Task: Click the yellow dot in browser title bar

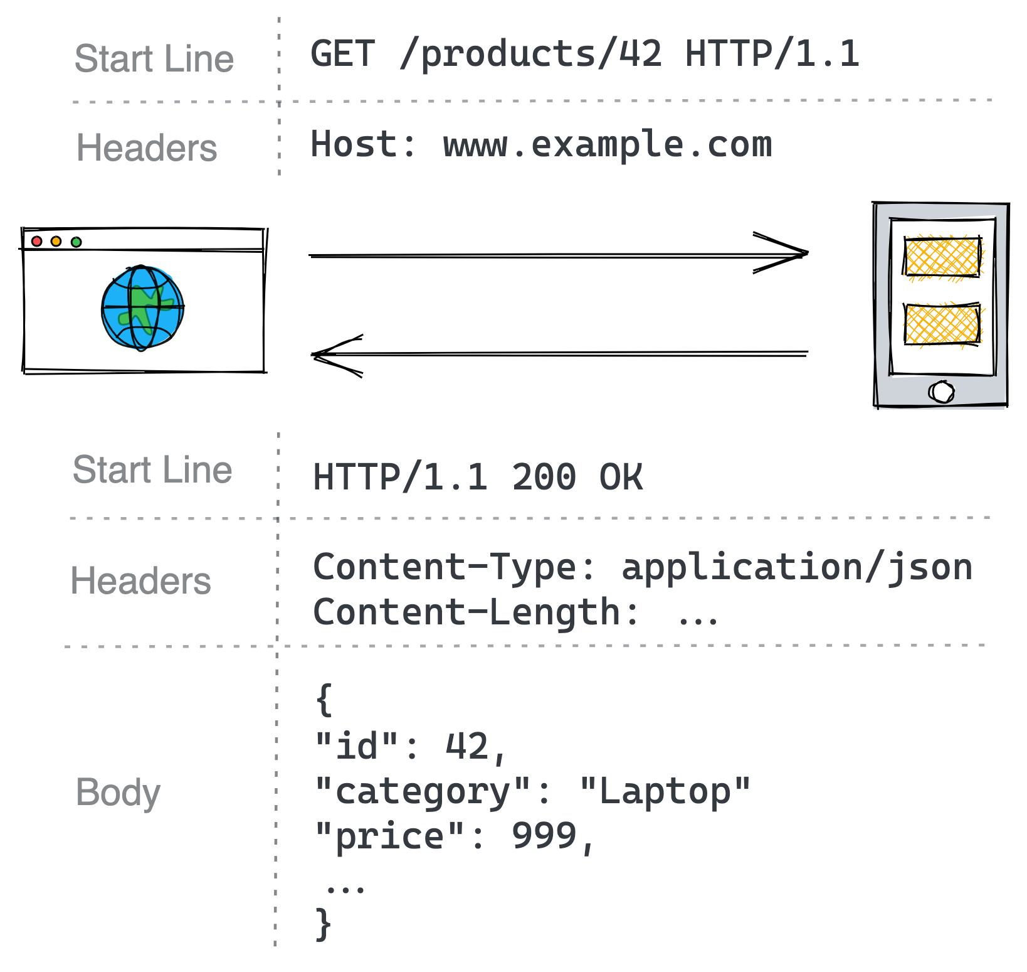Action: tap(56, 242)
